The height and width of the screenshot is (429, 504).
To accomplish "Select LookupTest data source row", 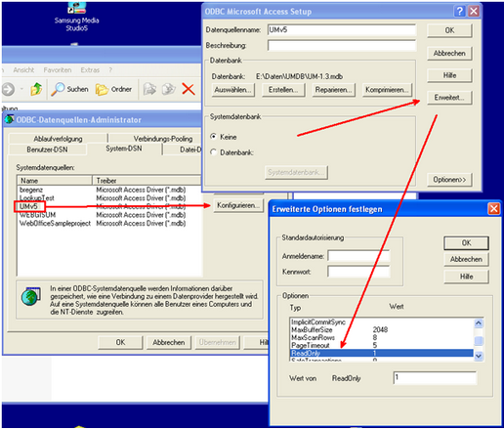I will pos(109,198).
